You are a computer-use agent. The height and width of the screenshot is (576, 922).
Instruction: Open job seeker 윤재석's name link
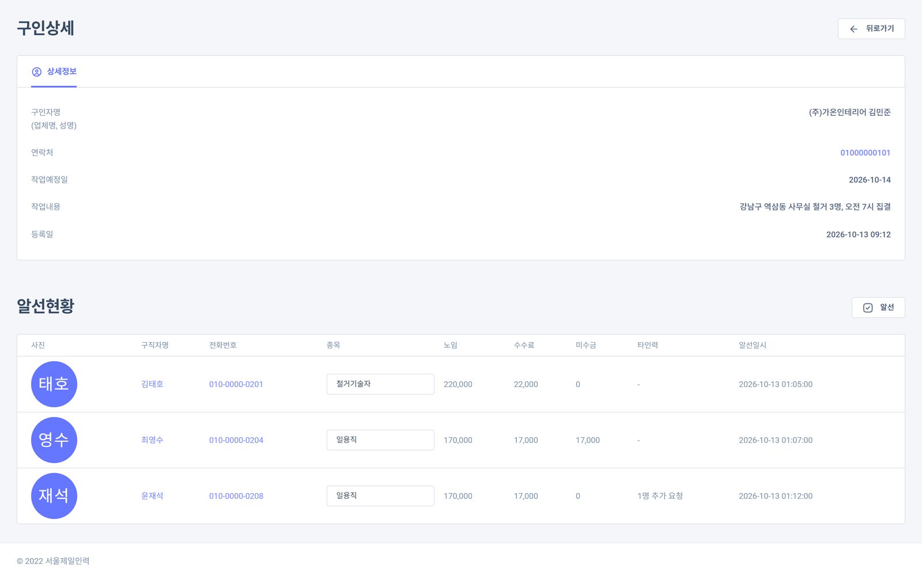[x=152, y=496]
